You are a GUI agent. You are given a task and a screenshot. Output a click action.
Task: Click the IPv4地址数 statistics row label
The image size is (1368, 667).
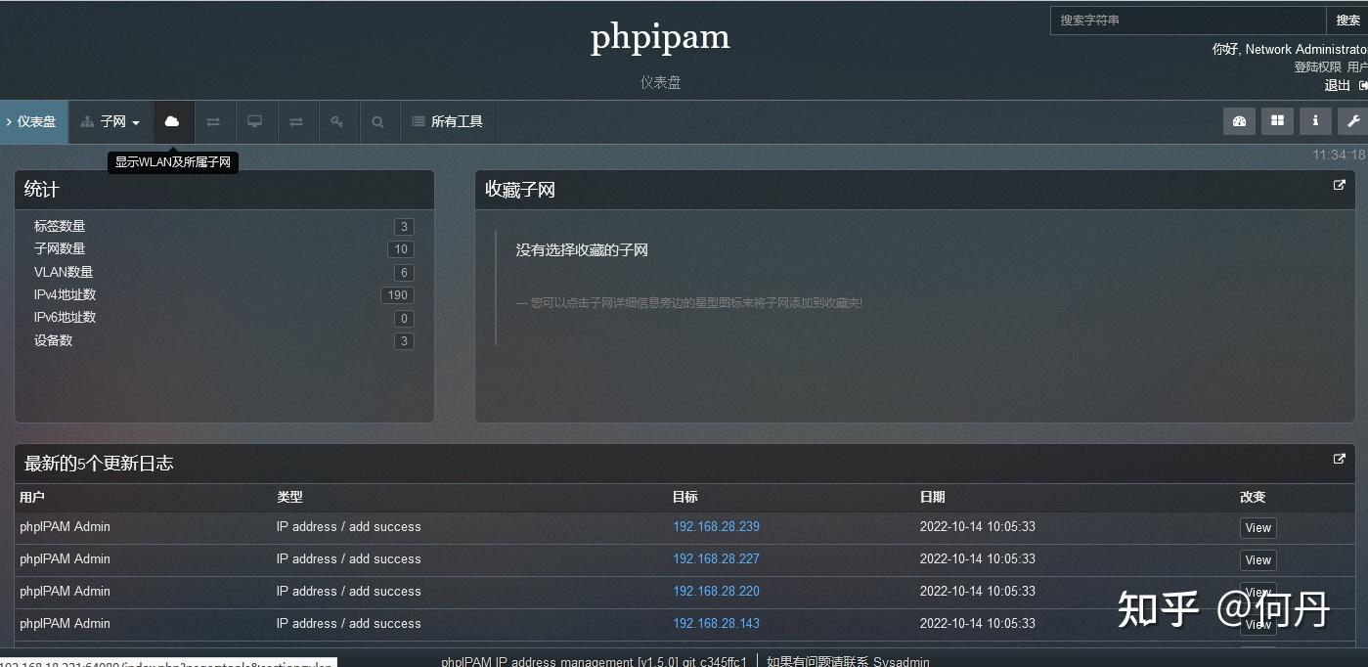[66, 294]
